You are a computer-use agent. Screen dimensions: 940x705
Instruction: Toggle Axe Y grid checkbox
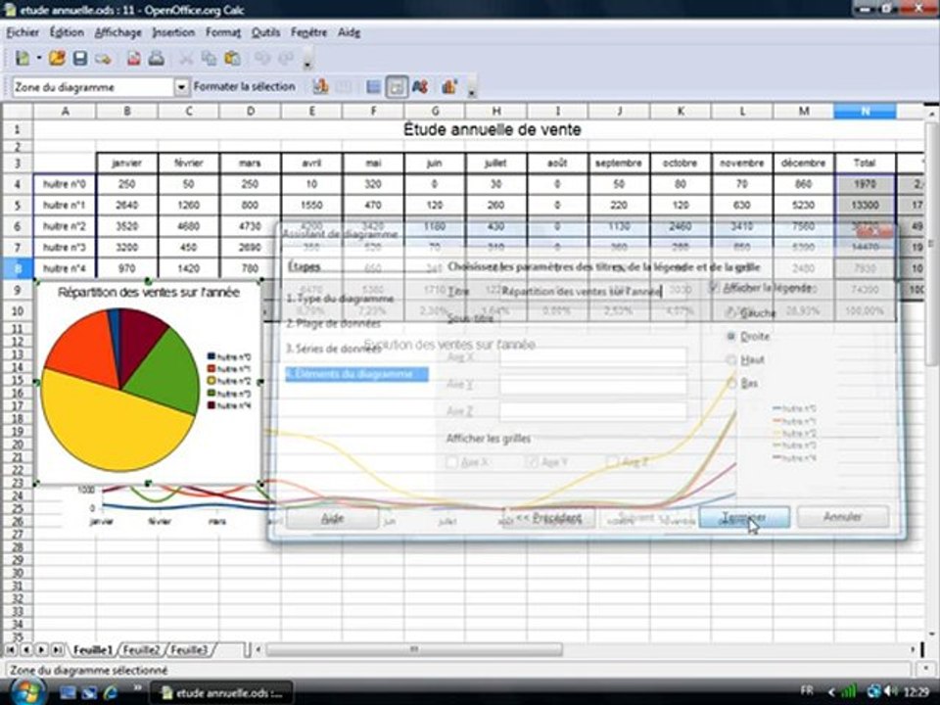[x=531, y=462]
